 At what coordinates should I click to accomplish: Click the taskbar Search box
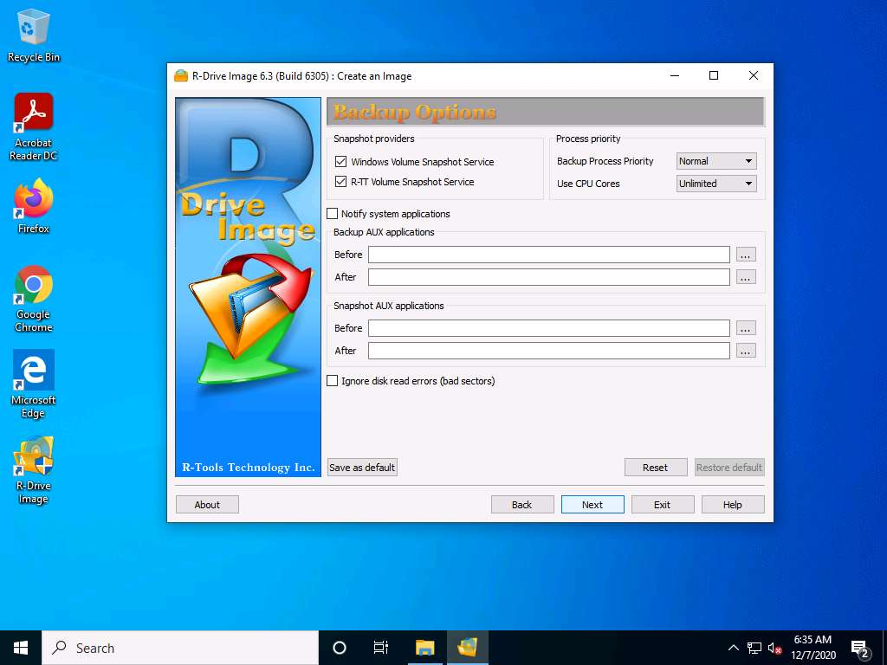(180, 648)
